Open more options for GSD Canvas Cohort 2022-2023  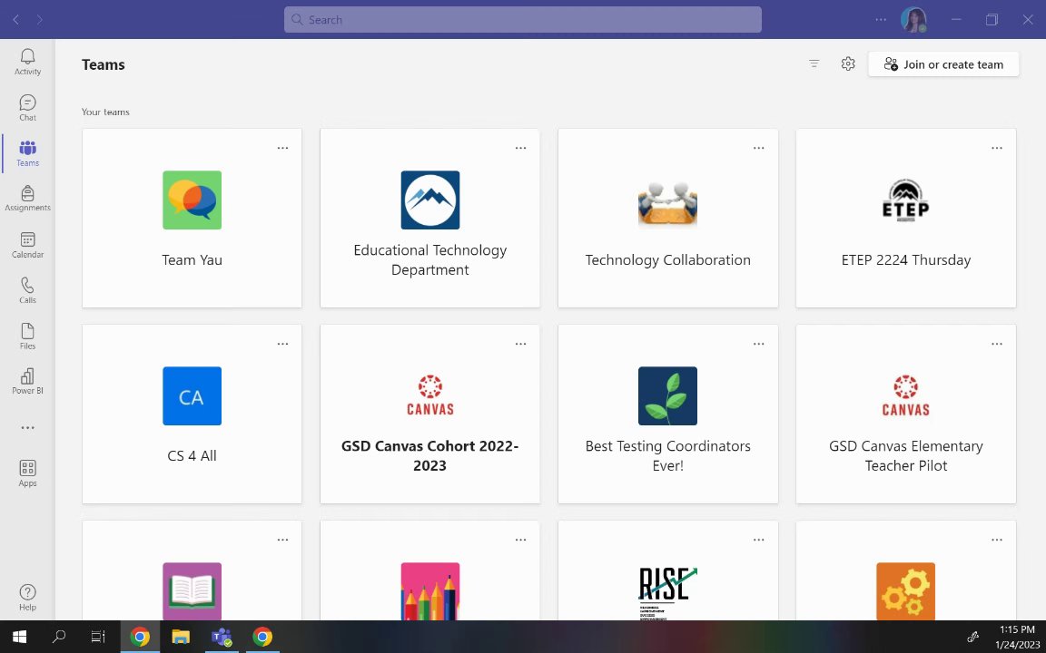(x=521, y=344)
